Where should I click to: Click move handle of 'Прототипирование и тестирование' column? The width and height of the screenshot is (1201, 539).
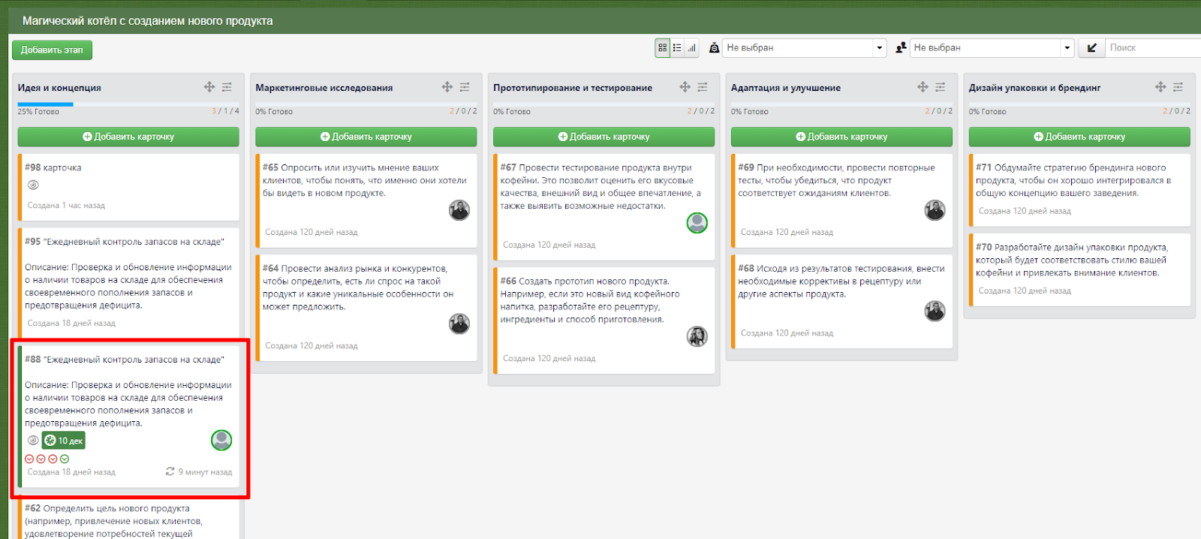point(685,87)
